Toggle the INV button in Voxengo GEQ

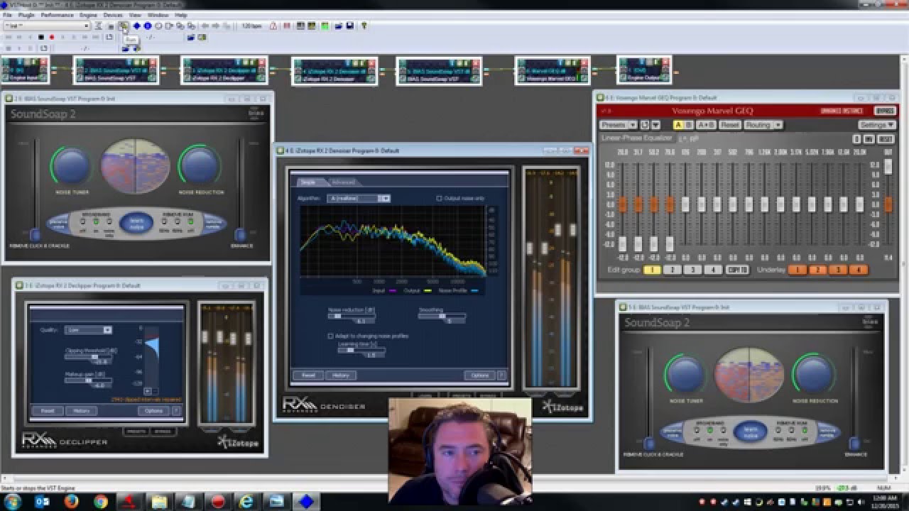pyautogui.click(x=869, y=139)
